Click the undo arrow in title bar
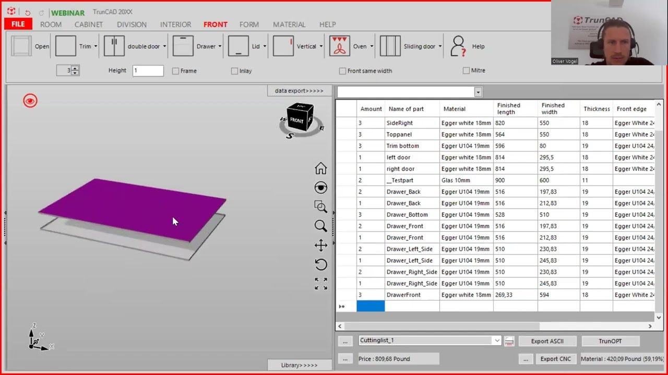 [x=28, y=12]
